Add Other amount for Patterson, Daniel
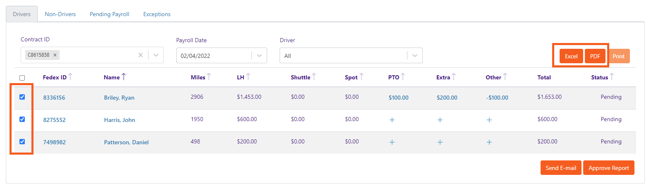Viewport: 651px width, 191px height. coord(489,142)
